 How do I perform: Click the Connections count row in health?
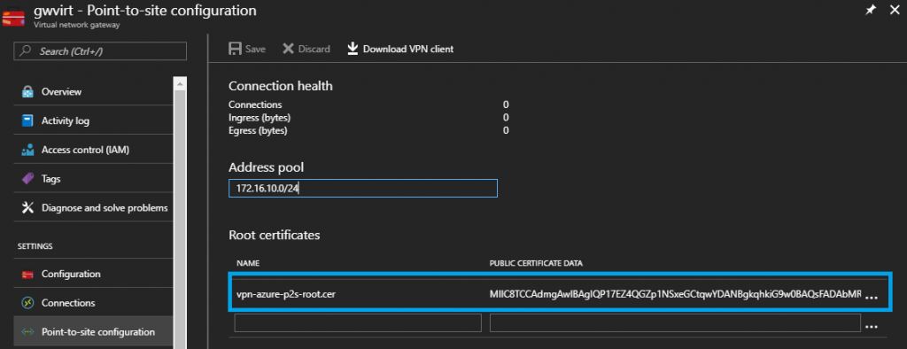click(368, 105)
